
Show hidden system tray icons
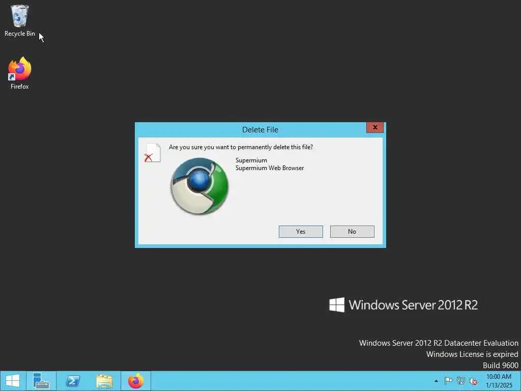coord(436,381)
